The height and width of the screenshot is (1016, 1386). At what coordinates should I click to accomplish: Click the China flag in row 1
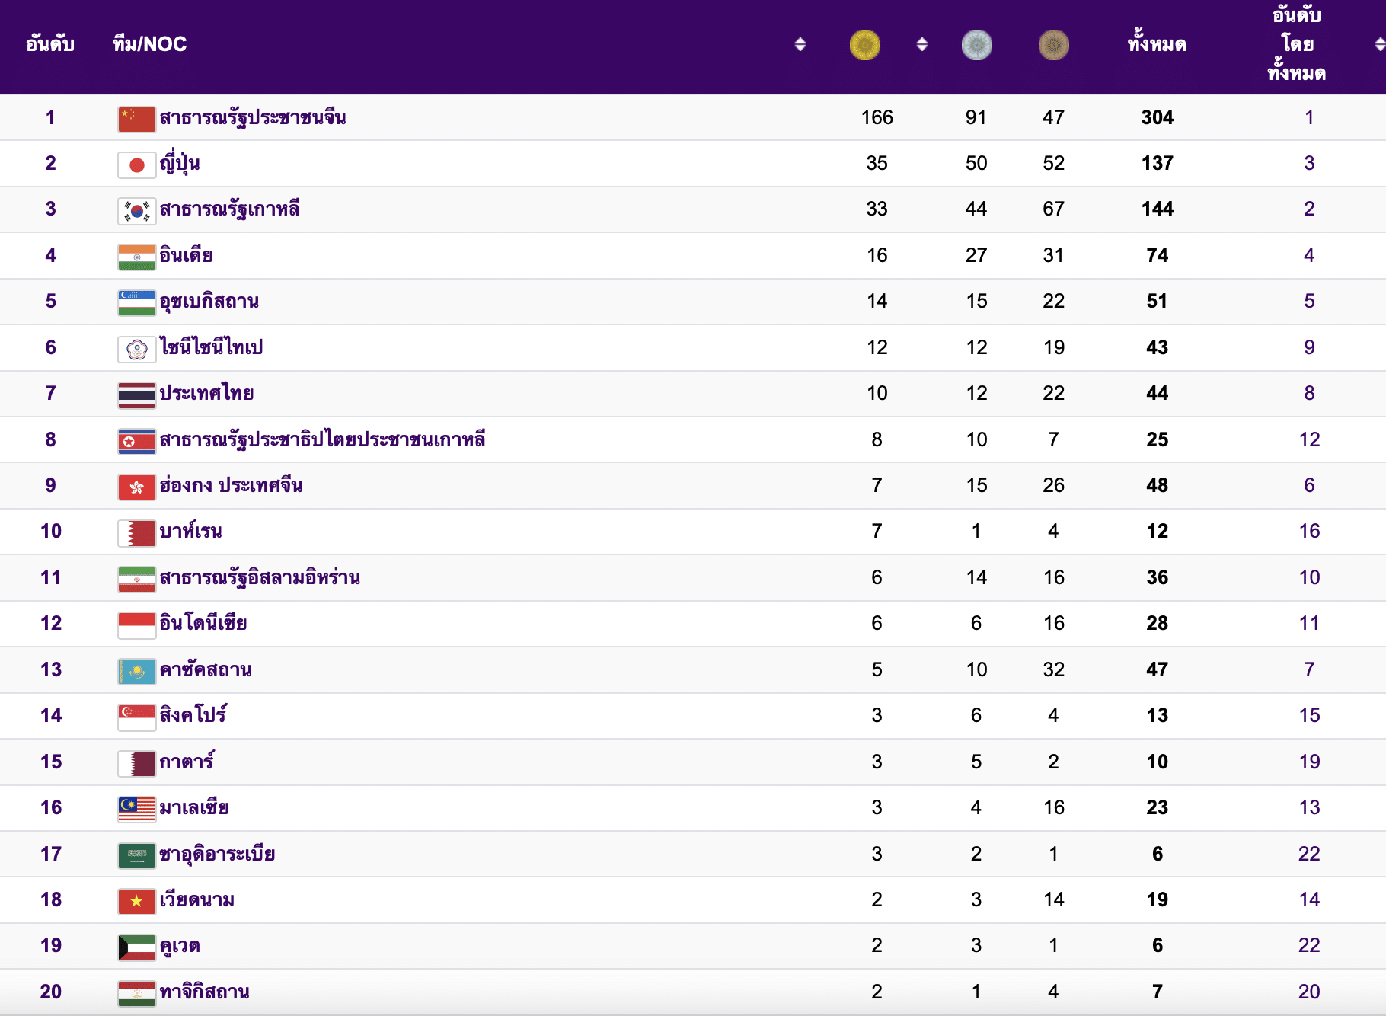click(136, 119)
